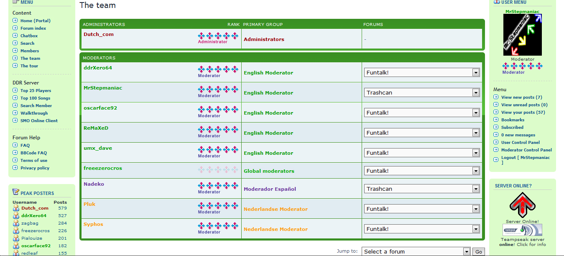The height and width of the screenshot is (256, 564).
Task: Click the arrow icon beside Chatbox
Action: [15, 36]
